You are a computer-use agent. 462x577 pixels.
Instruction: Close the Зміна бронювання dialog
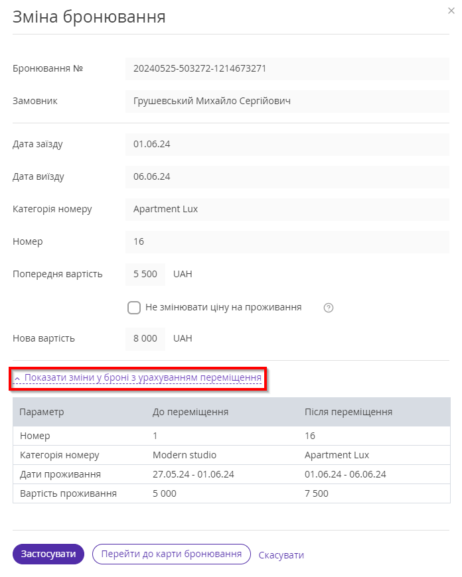tap(451, 11)
